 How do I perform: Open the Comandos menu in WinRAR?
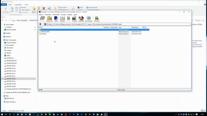point(48,15)
